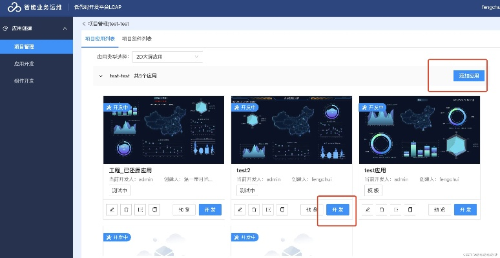Click the 添加应用 button
This screenshot has width=500, height=258.
pos(468,76)
